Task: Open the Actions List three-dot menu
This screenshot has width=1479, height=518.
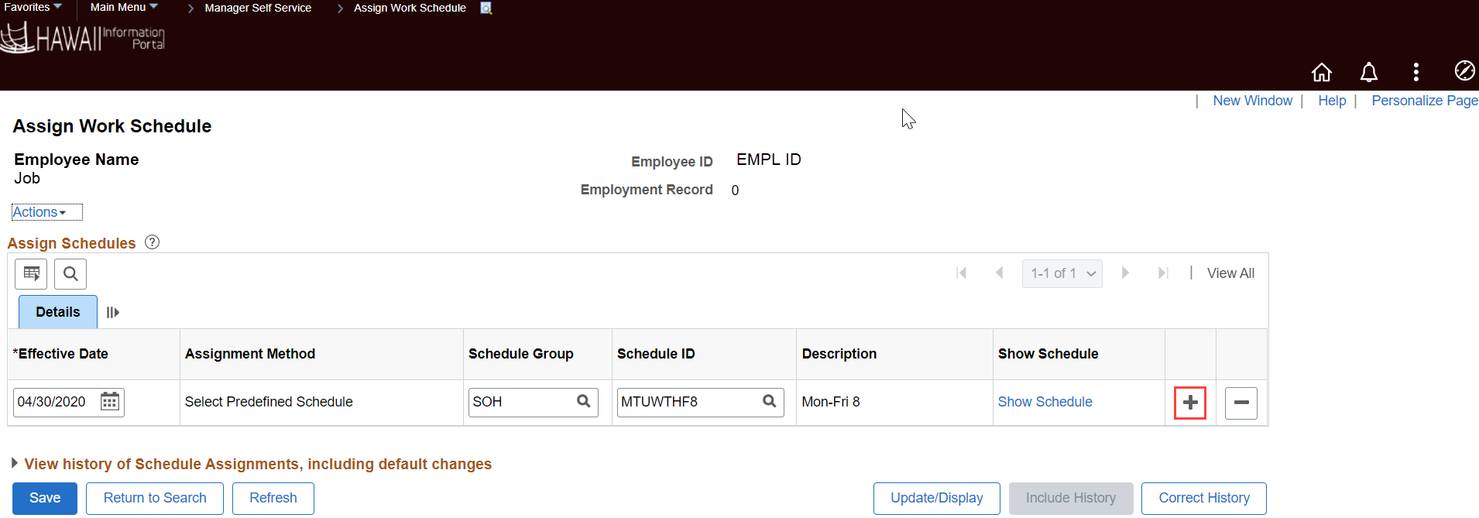Action: (1415, 71)
